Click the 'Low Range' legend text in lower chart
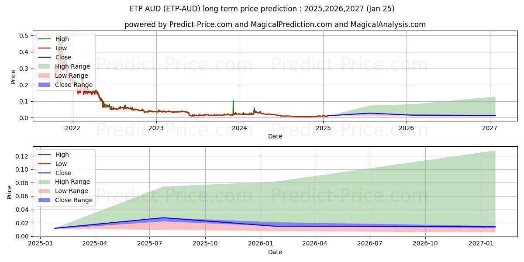The width and height of the screenshot is (524, 262). (72, 191)
